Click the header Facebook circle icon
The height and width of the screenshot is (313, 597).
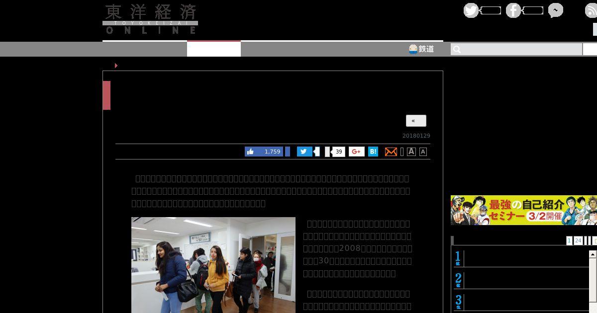point(513,10)
